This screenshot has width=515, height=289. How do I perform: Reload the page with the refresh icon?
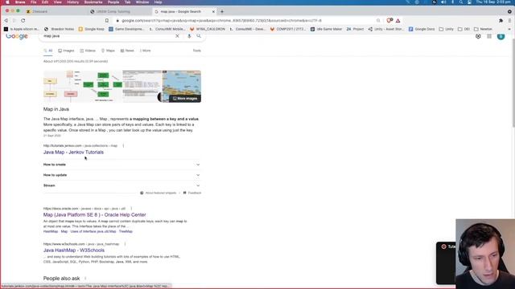coord(23,21)
